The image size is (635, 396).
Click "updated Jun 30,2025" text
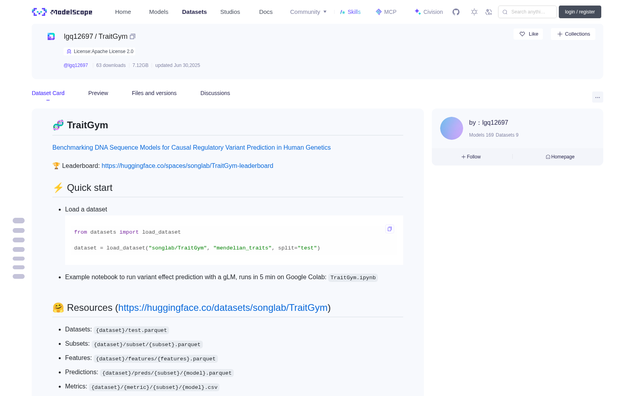click(x=177, y=65)
